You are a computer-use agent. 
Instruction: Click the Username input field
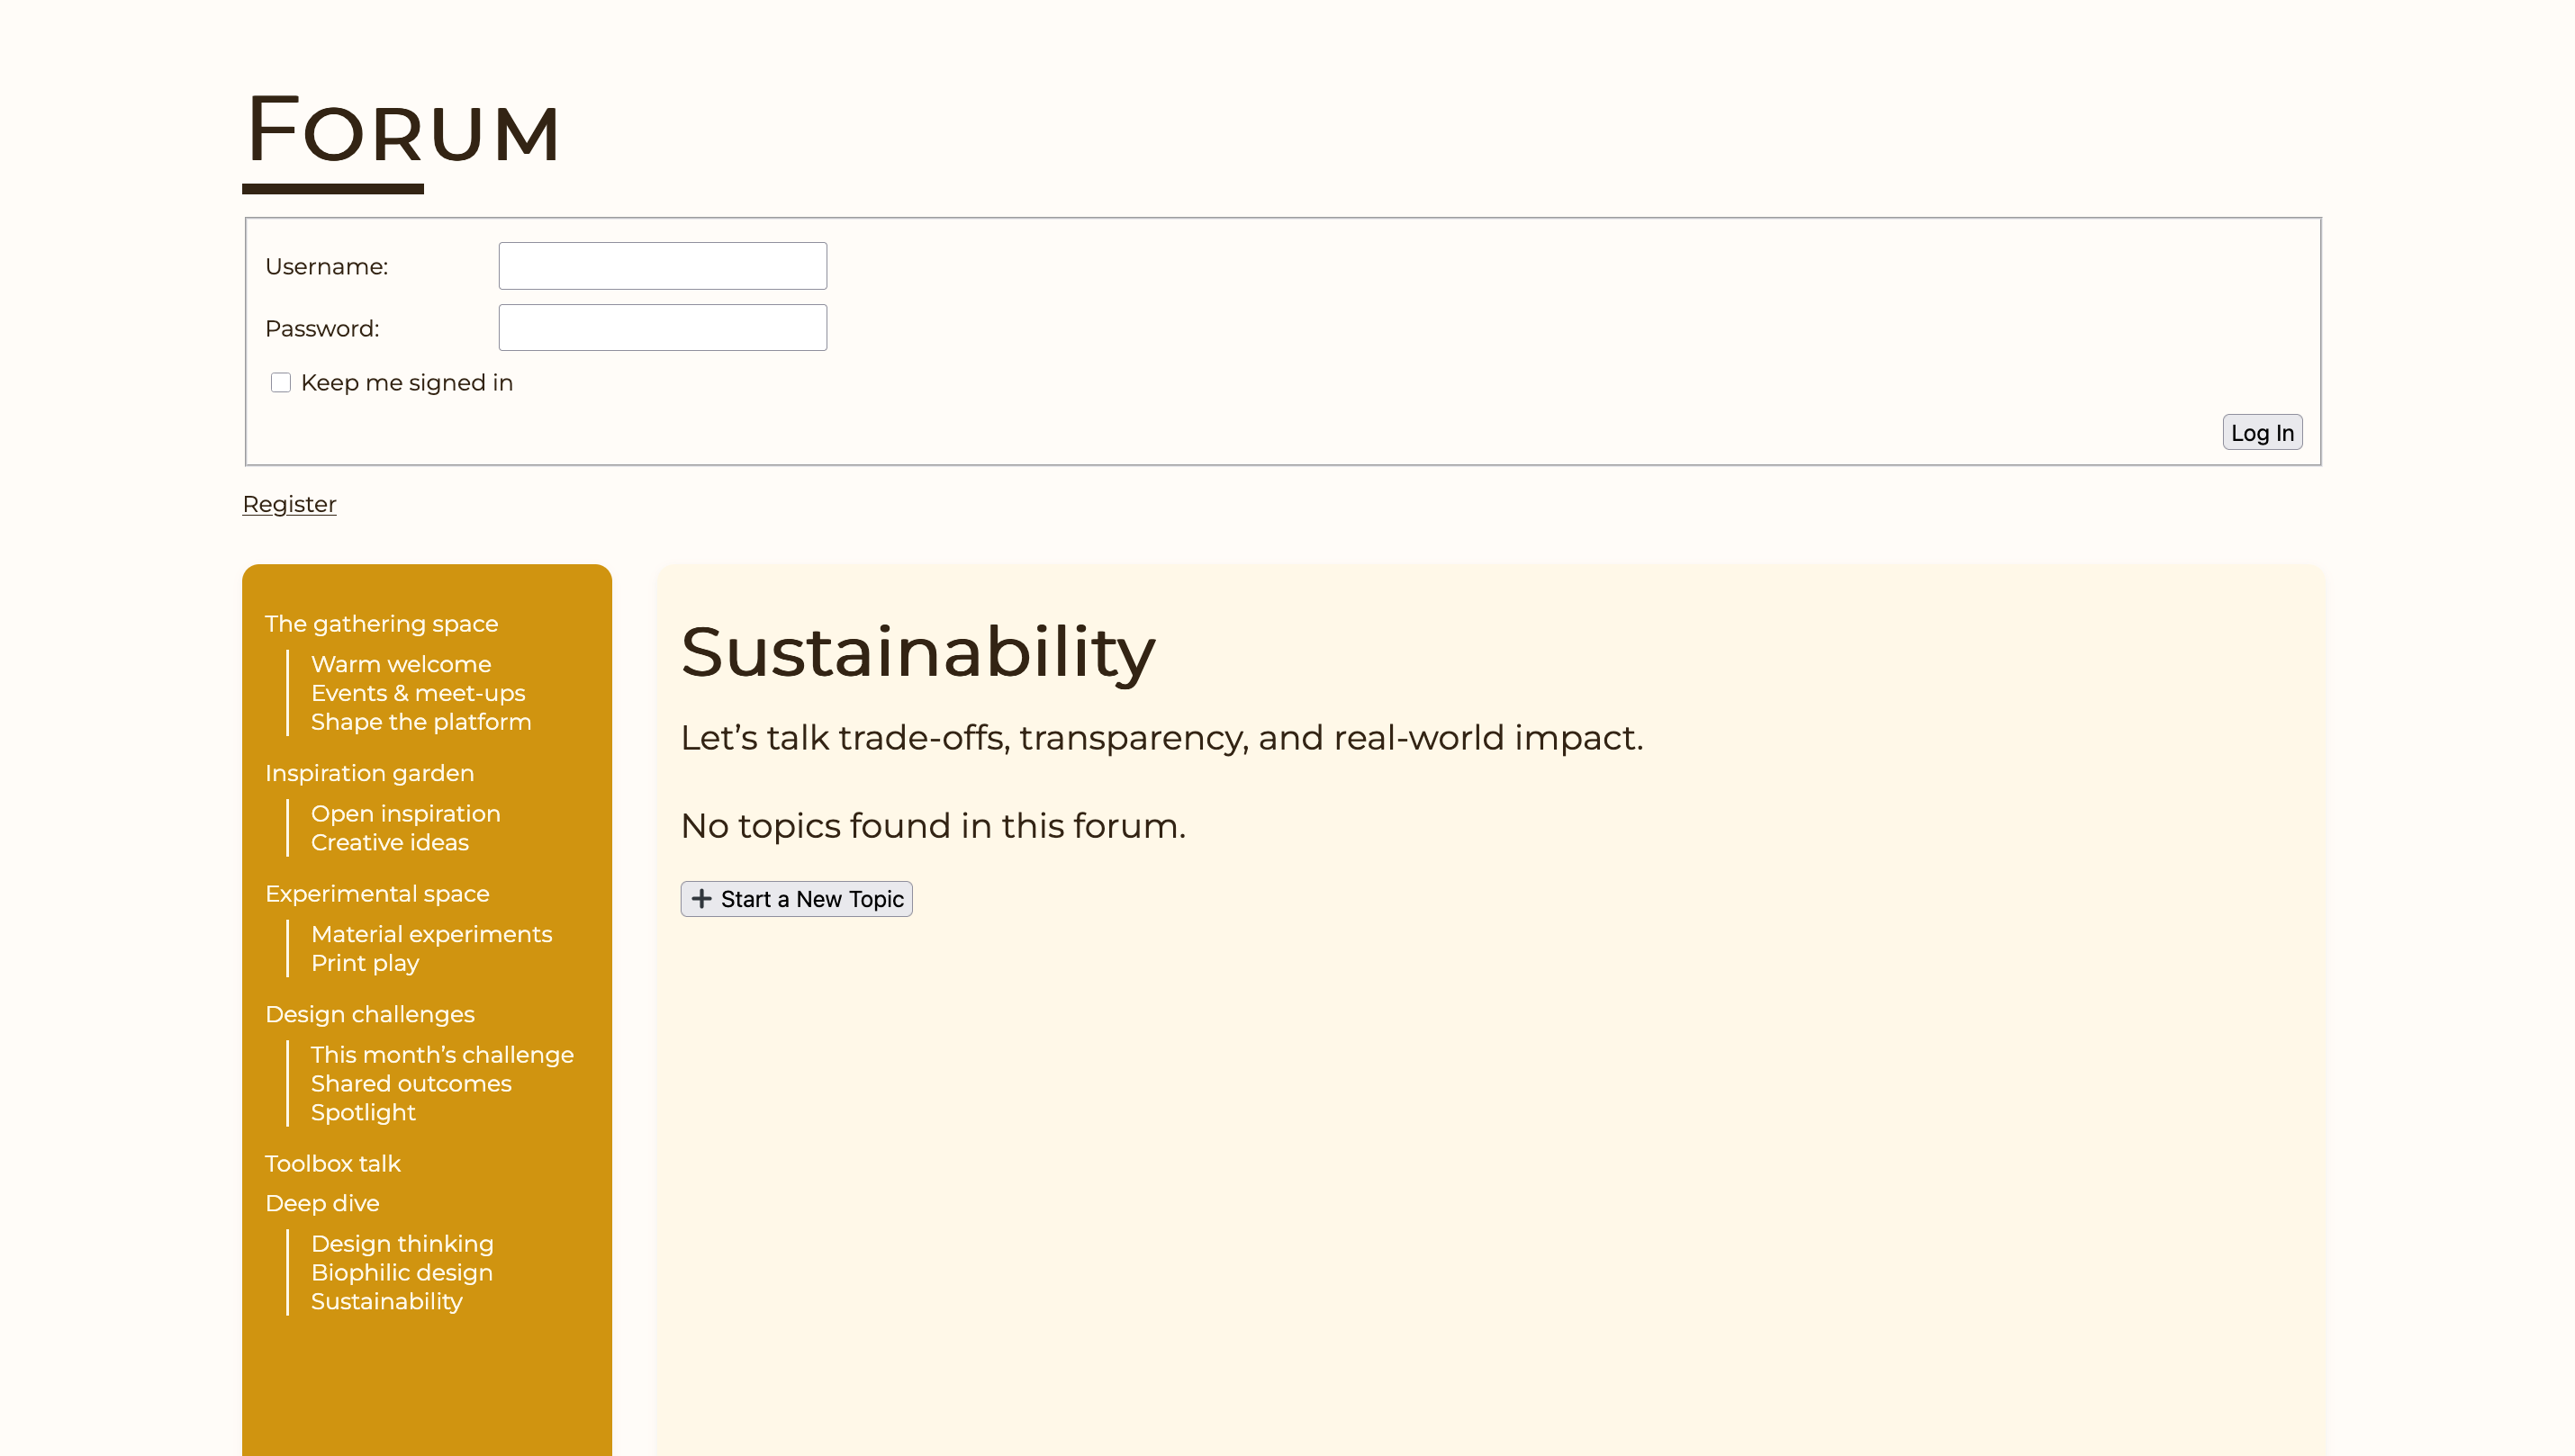pos(663,266)
